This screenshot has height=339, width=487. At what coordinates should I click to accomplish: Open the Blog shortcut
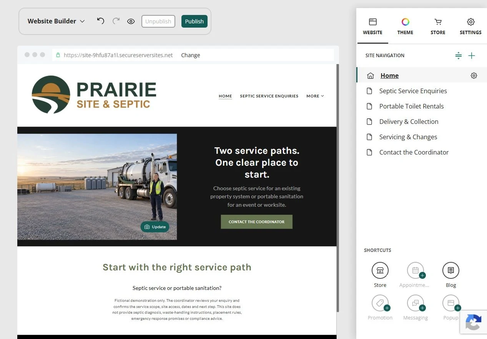451,270
